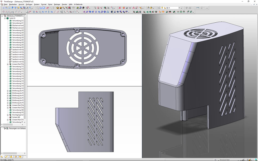The width and height of the screenshot is (258, 161).
Task: Toggle shaded display mode in toolbar
Action: (61, 8)
